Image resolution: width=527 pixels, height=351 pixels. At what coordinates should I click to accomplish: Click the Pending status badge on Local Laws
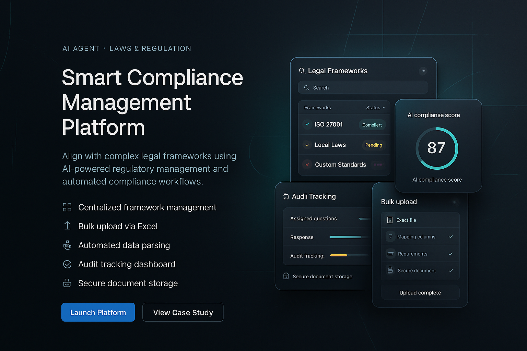374,145
